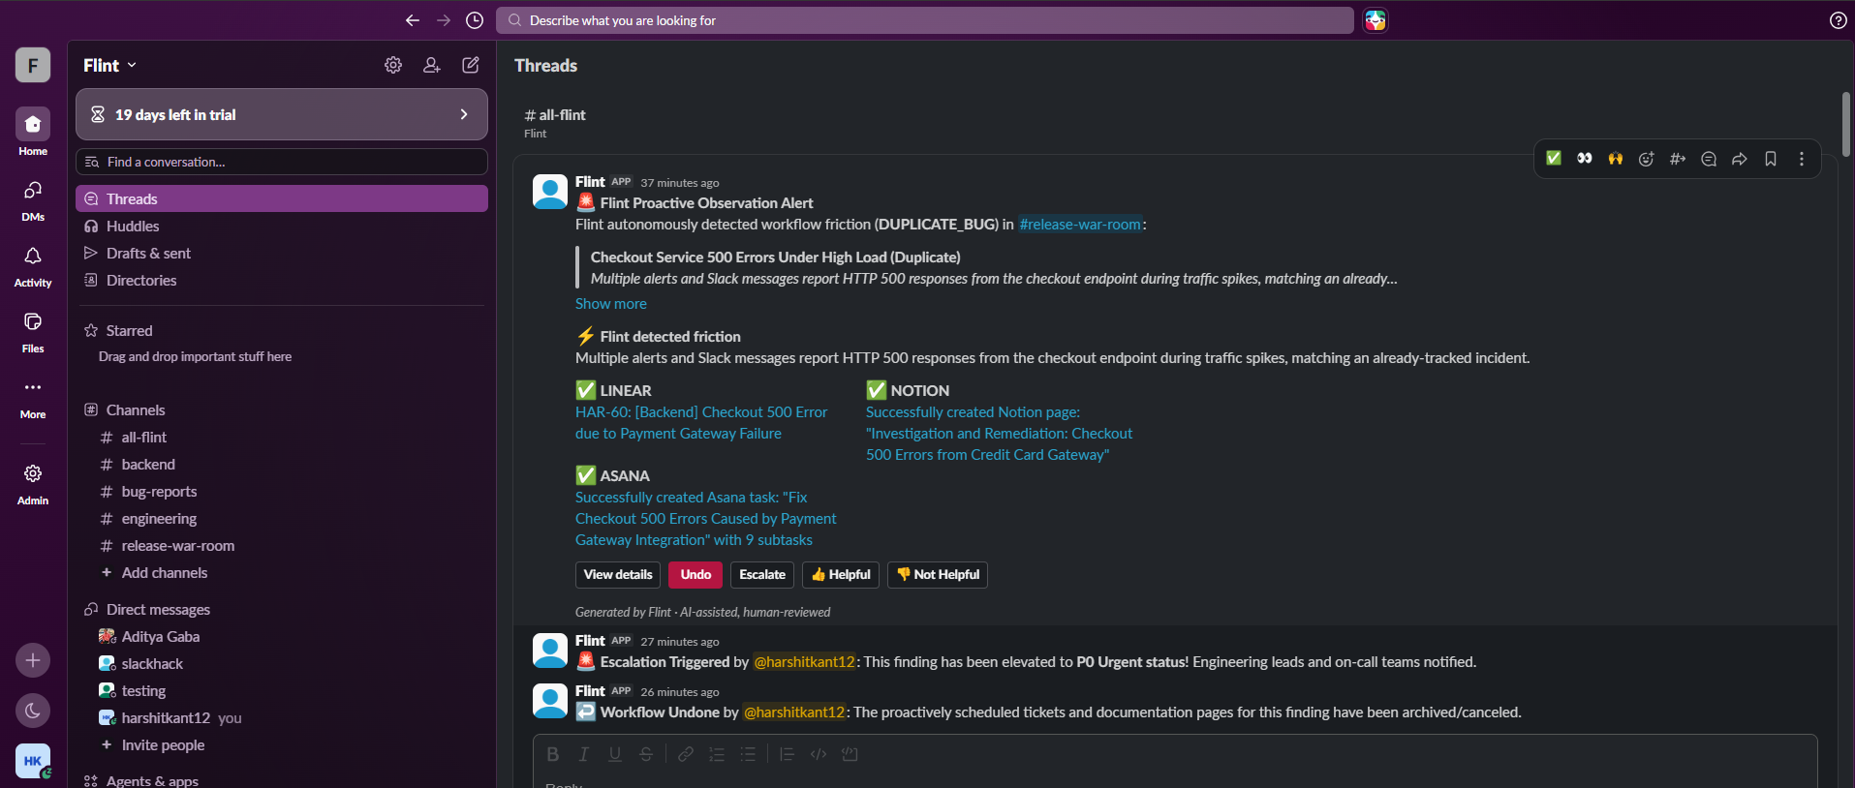Start a new message with compose icon
The width and height of the screenshot is (1855, 788).
coord(471,65)
